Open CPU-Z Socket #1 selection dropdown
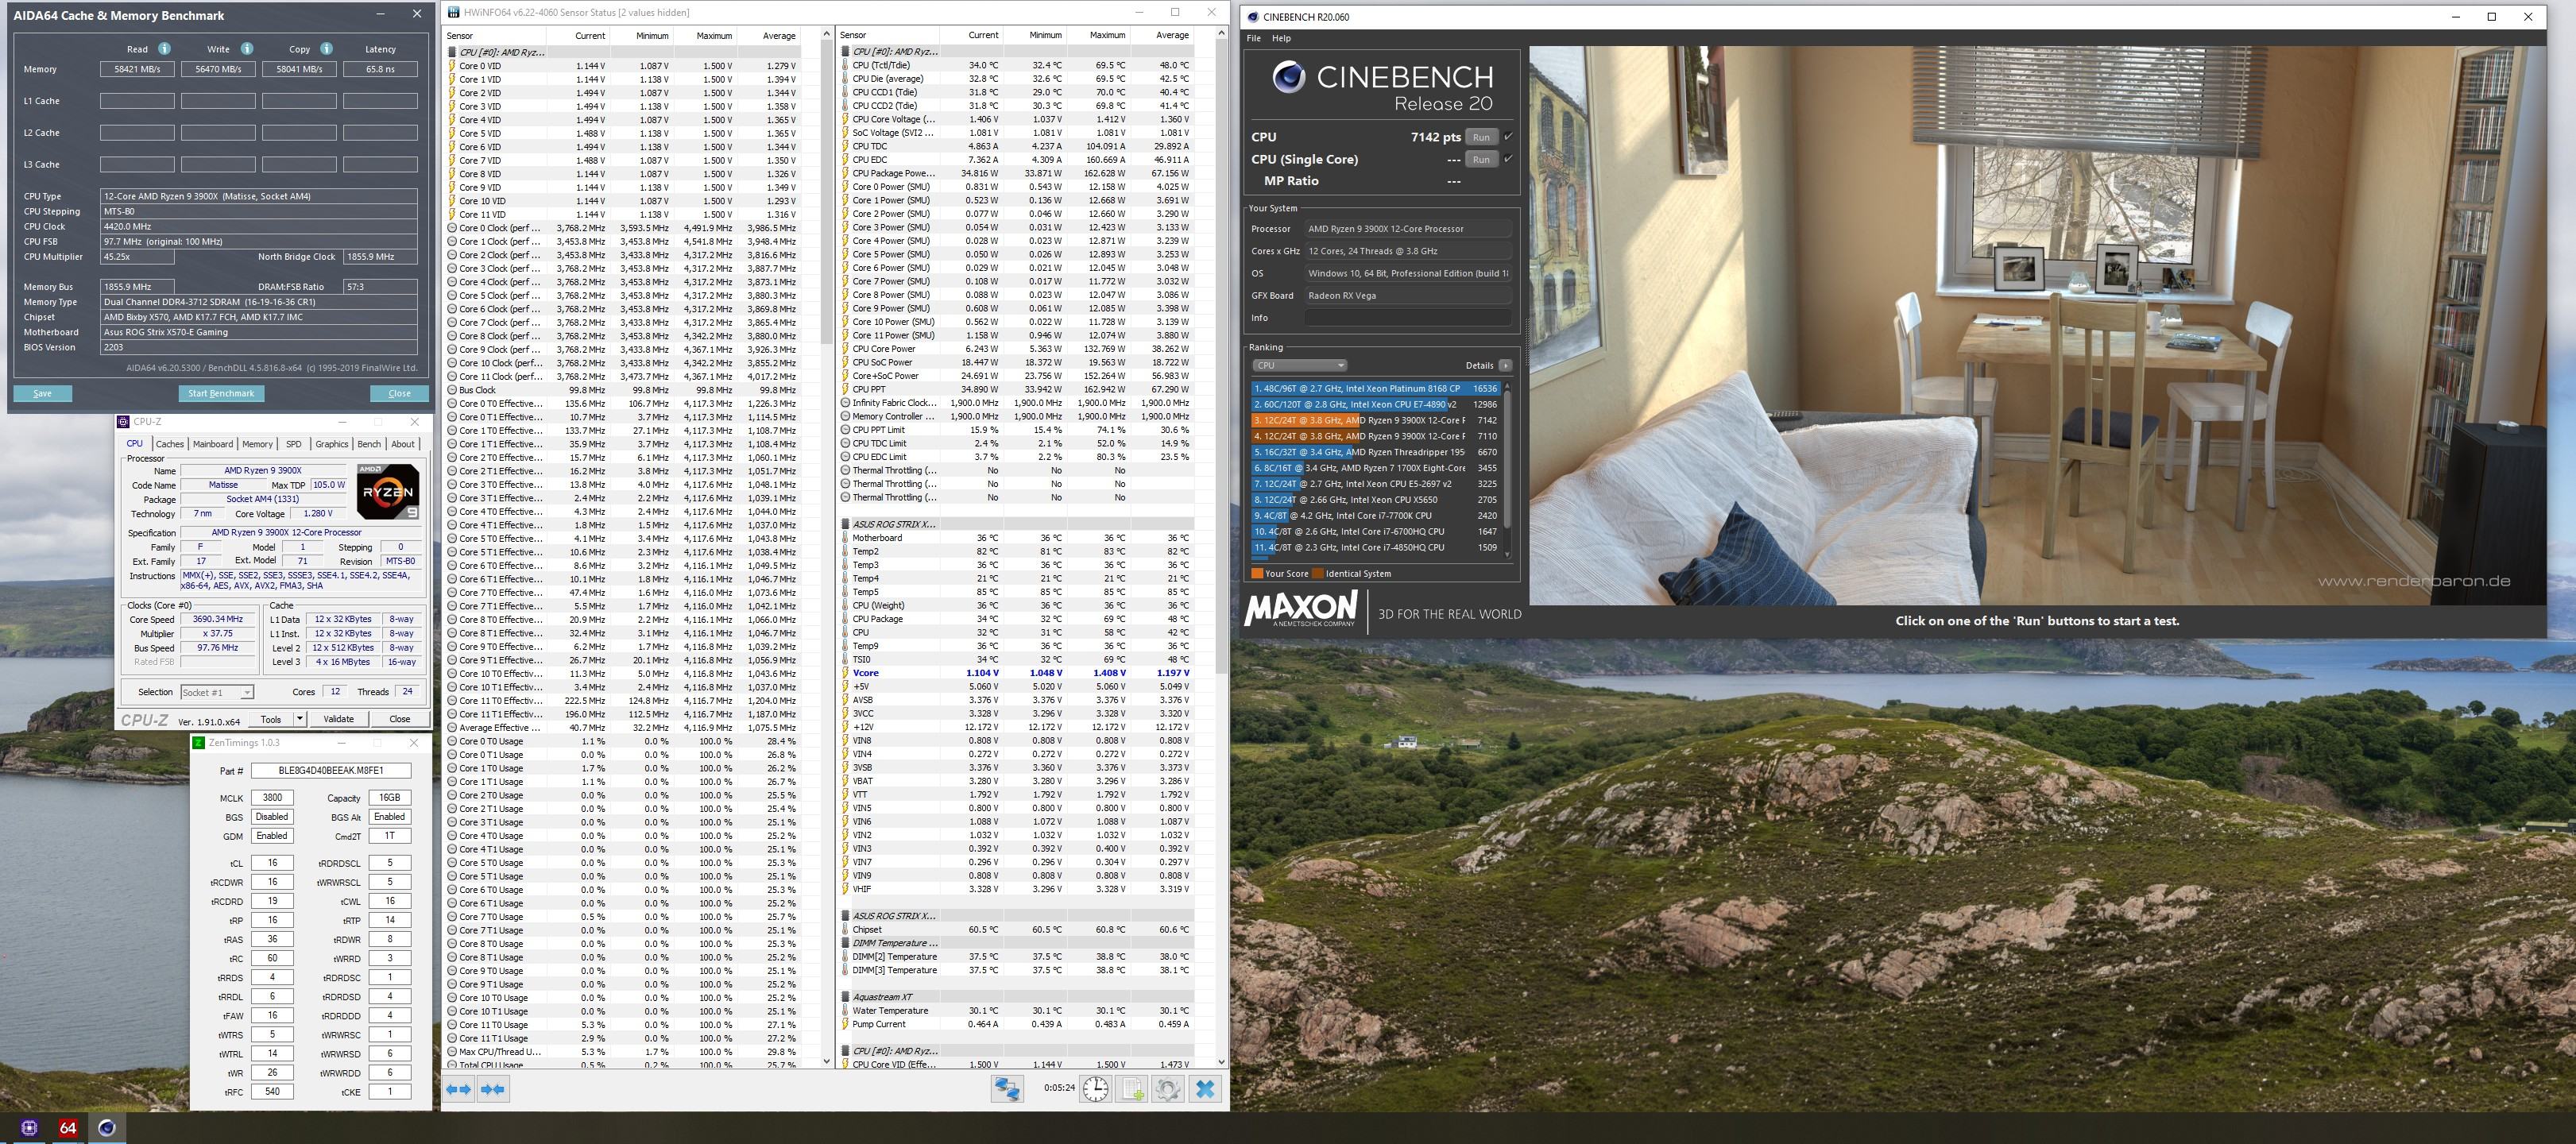The image size is (2576, 1144). tap(217, 692)
